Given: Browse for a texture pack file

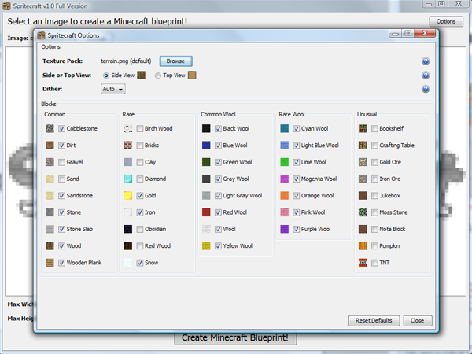Looking at the screenshot, I should 176,61.
